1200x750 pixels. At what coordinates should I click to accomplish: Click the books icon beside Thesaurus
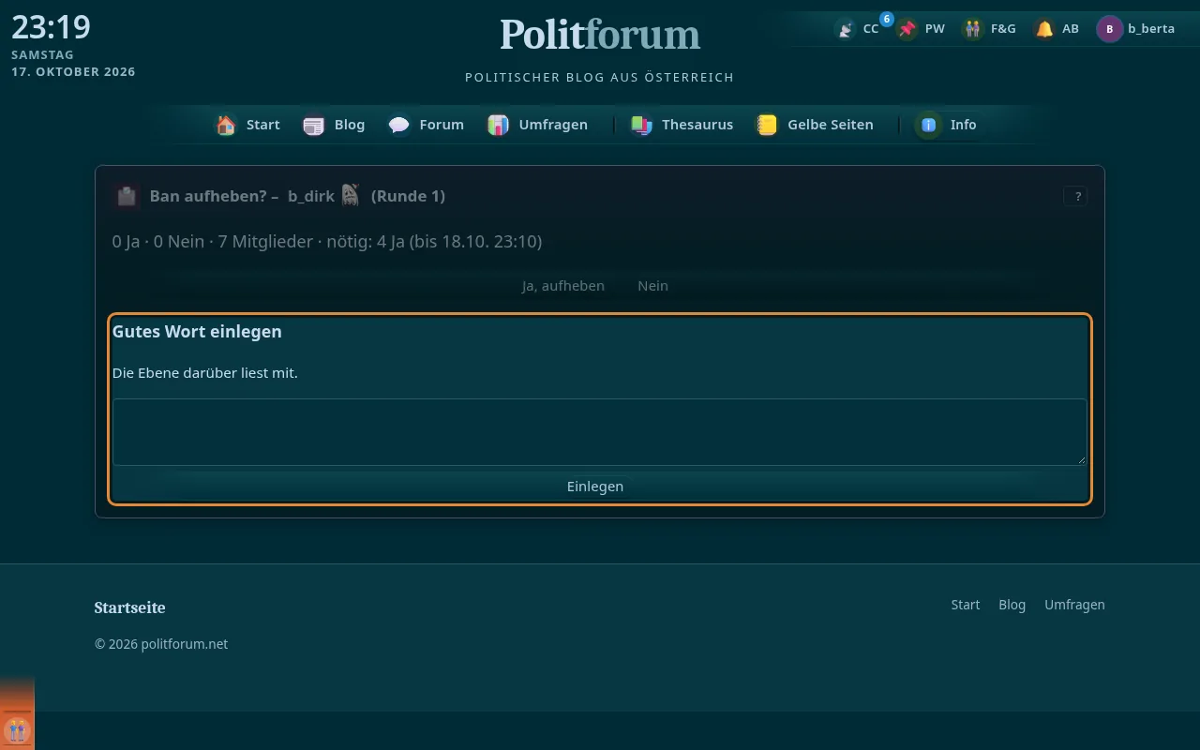[641, 125]
